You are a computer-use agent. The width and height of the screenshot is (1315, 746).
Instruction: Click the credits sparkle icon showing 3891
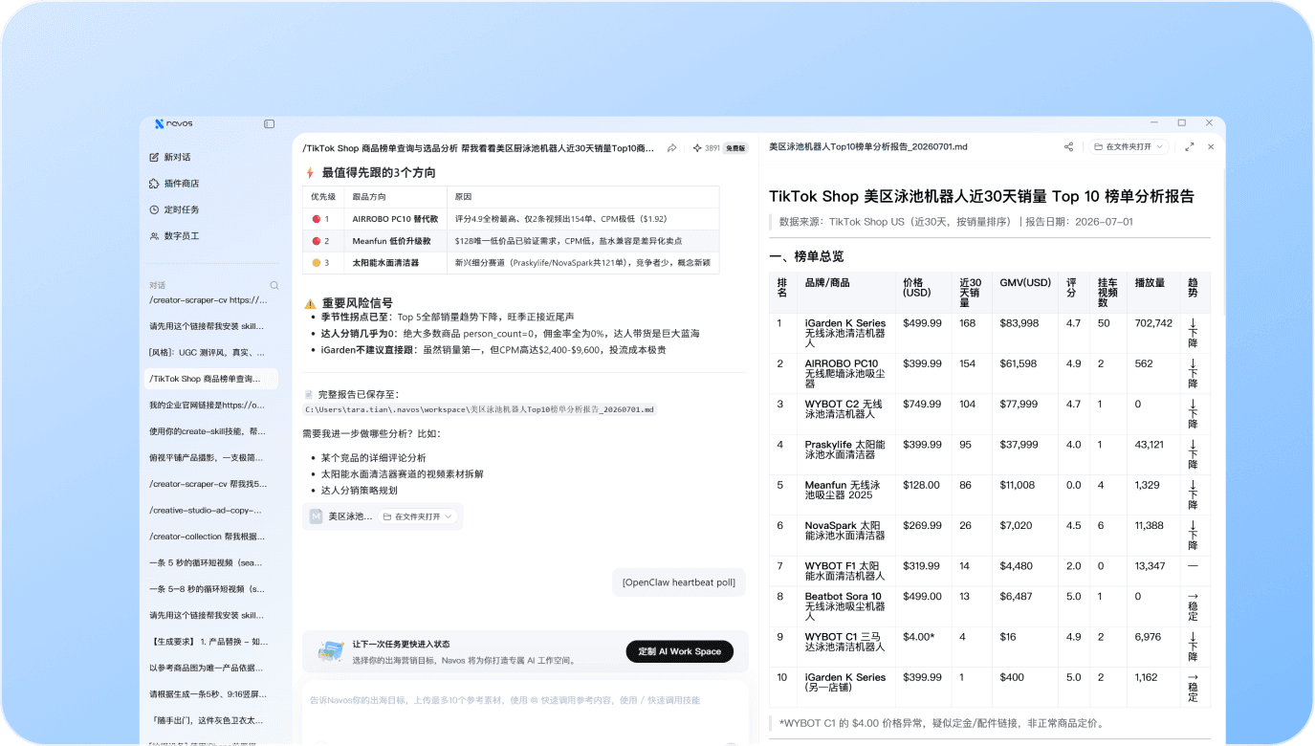point(698,148)
